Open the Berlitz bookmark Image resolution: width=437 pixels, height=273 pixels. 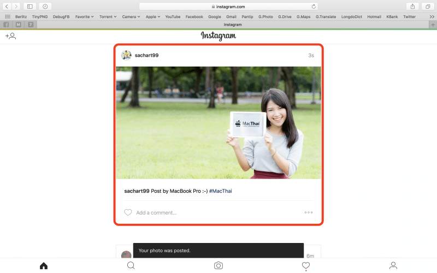tap(21, 17)
